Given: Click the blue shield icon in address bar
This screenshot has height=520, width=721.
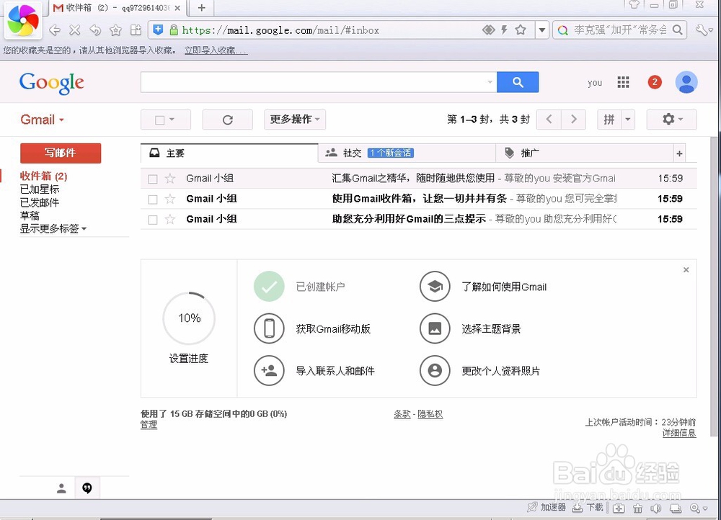Looking at the screenshot, I should click(x=158, y=30).
